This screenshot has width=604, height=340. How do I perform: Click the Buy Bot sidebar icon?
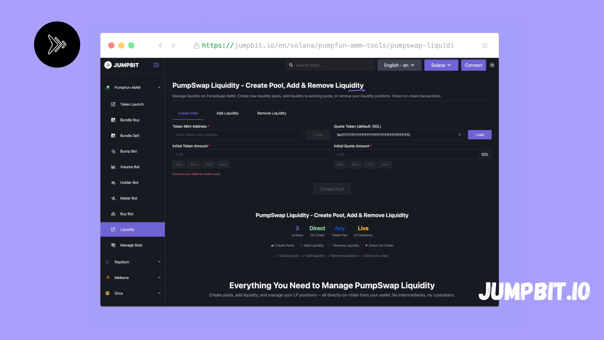click(x=113, y=214)
